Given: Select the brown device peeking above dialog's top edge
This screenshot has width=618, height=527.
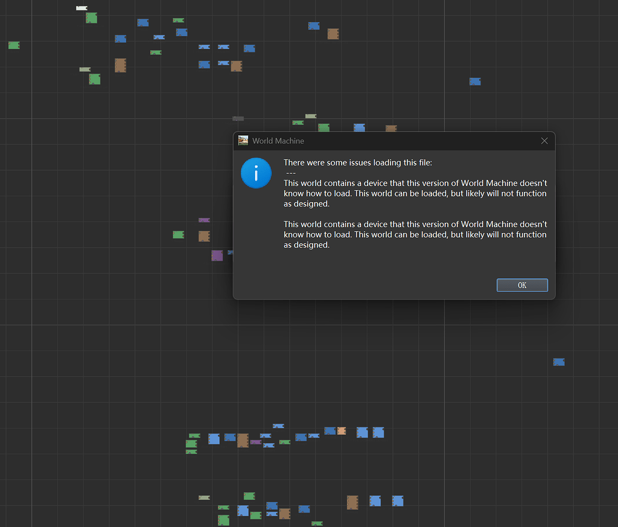Looking at the screenshot, I should 391,128.
